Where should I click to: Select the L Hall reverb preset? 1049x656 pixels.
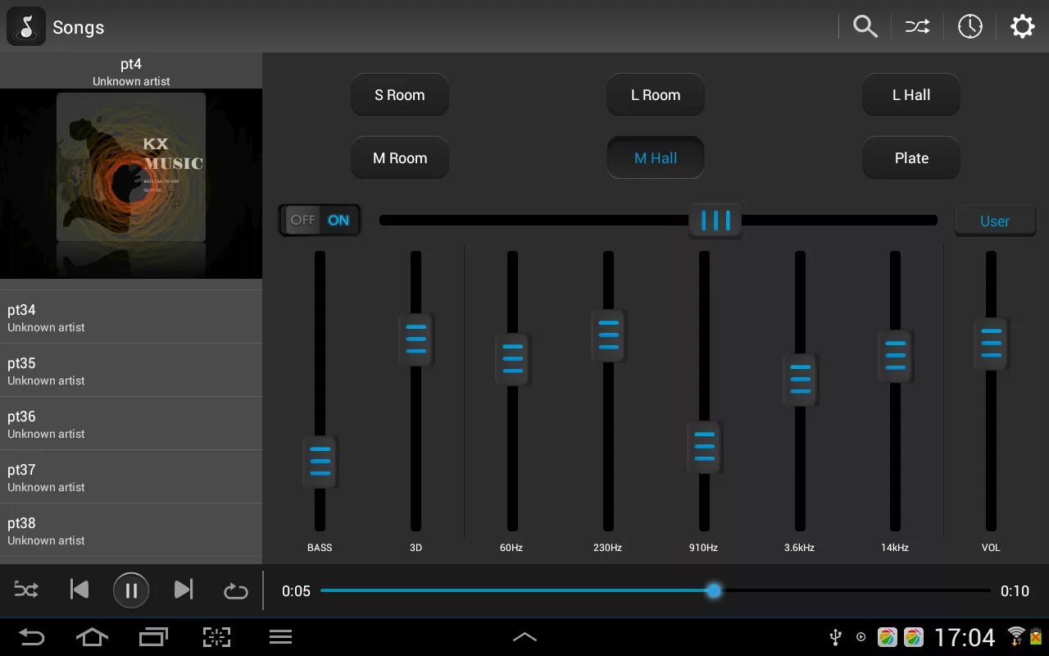911,95
